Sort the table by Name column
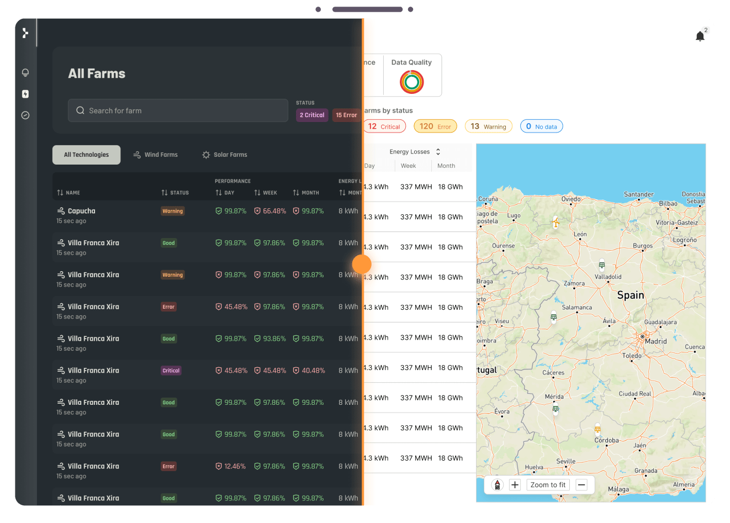The image size is (730, 523). [68, 193]
